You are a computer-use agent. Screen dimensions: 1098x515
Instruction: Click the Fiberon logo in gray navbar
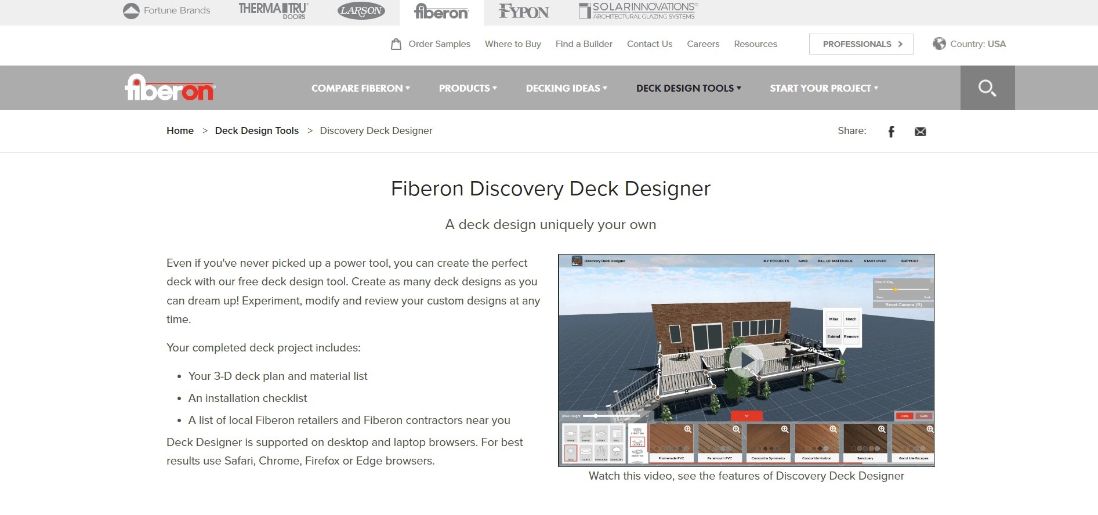pyautogui.click(x=170, y=88)
